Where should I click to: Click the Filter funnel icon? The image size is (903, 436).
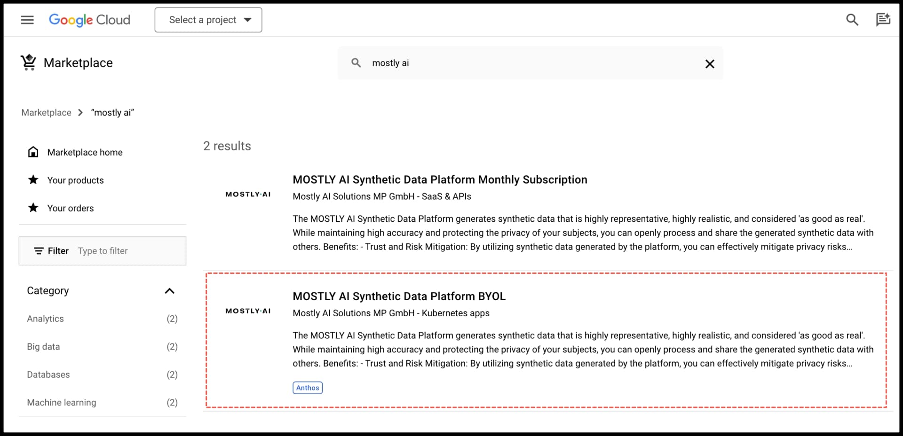(40, 250)
